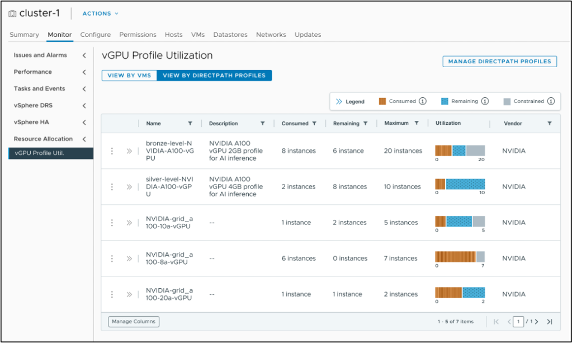Switch to View by VMs

click(129, 76)
